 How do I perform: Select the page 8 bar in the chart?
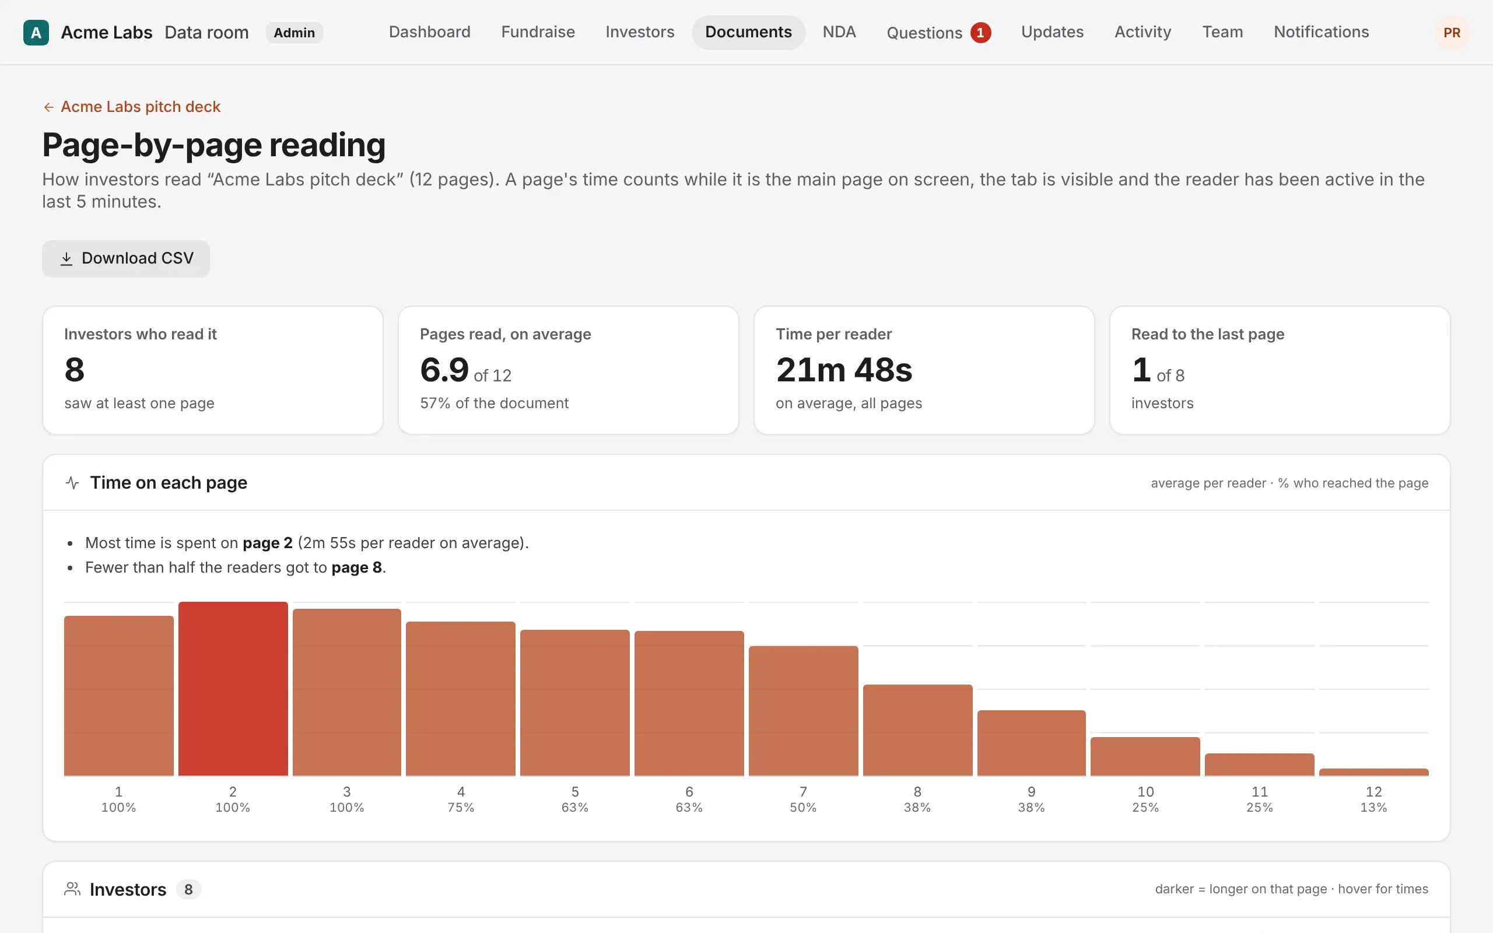pos(917,730)
